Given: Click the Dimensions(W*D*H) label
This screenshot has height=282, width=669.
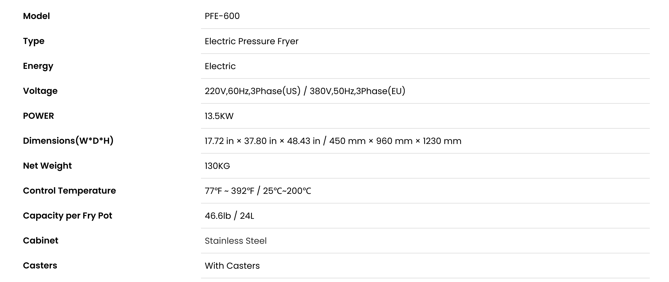Looking at the screenshot, I should tap(68, 141).
